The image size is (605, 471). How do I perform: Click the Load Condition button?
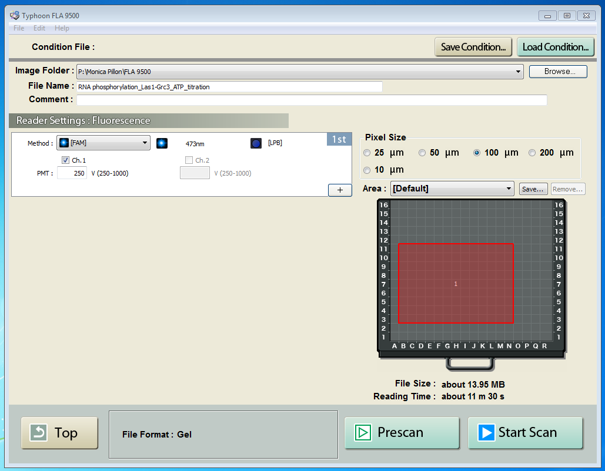point(556,47)
